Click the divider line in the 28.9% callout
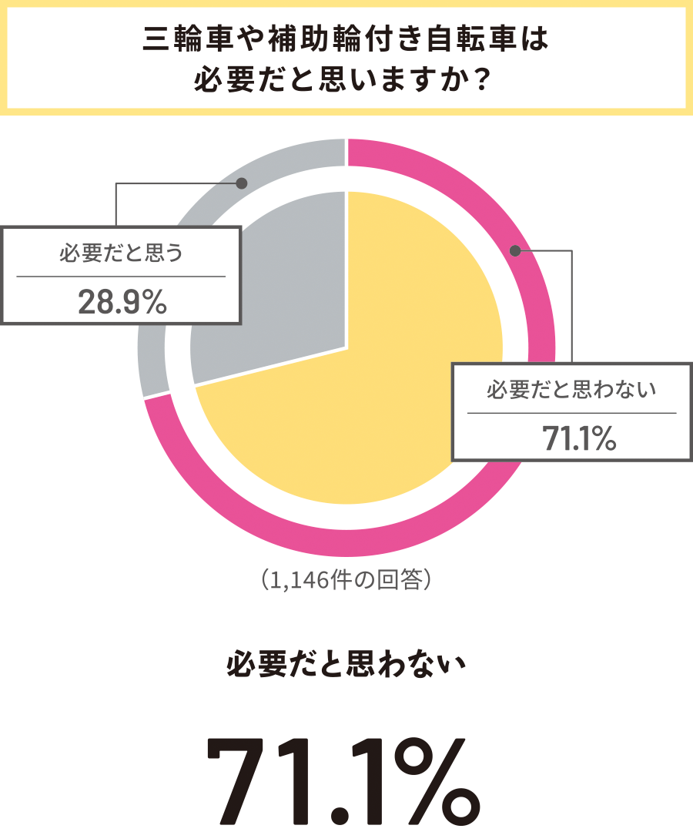Screen dimensions: 693x832 pos(121,276)
